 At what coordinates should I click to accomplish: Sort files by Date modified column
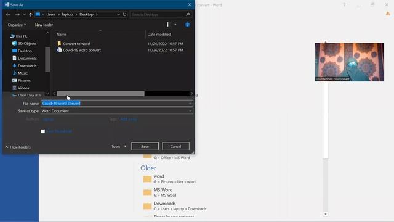point(159,35)
